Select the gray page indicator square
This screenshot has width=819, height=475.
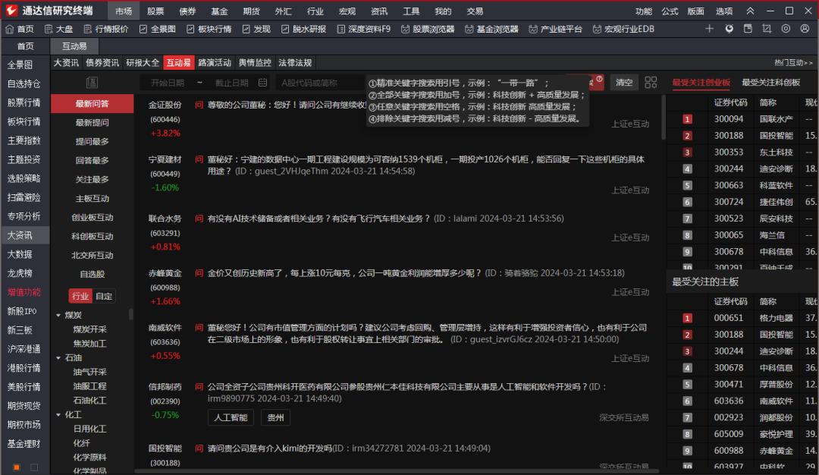(34, 467)
